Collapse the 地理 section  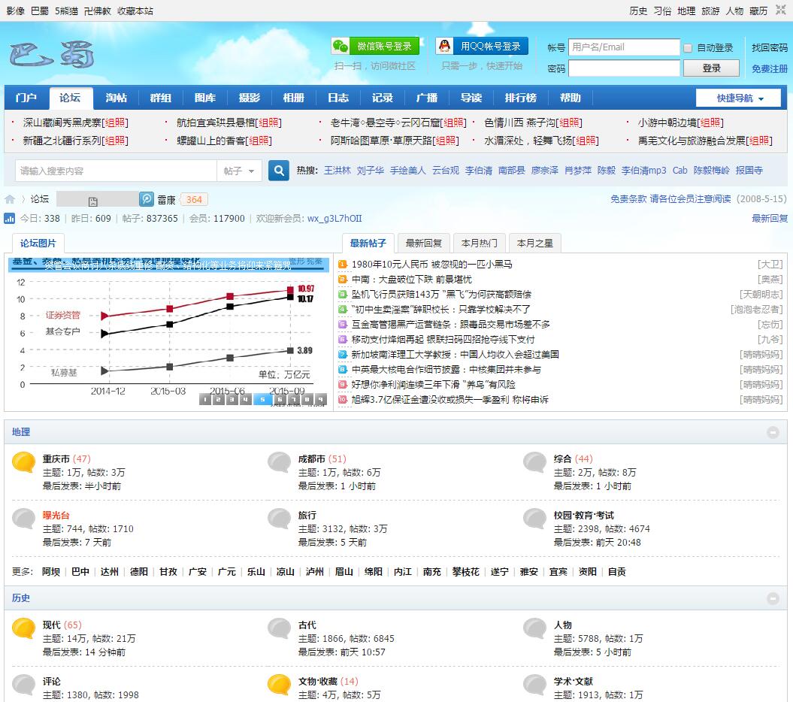773,432
